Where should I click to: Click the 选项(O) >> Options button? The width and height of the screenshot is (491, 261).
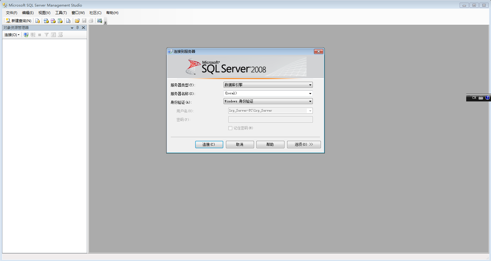click(304, 145)
